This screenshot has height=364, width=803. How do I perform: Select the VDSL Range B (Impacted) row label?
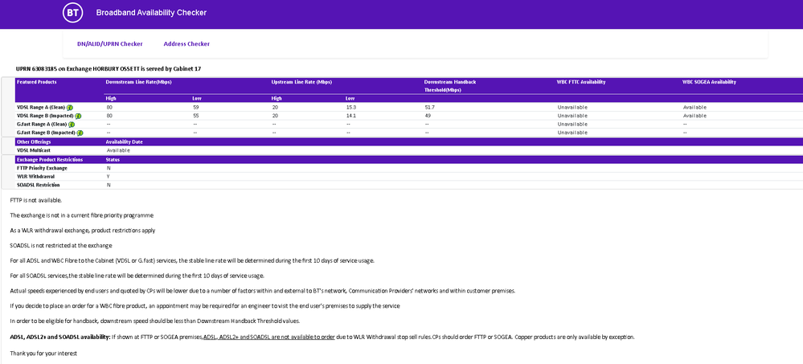point(46,116)
